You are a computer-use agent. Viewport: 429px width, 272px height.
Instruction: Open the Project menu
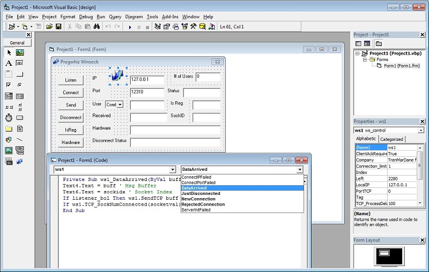49,17
